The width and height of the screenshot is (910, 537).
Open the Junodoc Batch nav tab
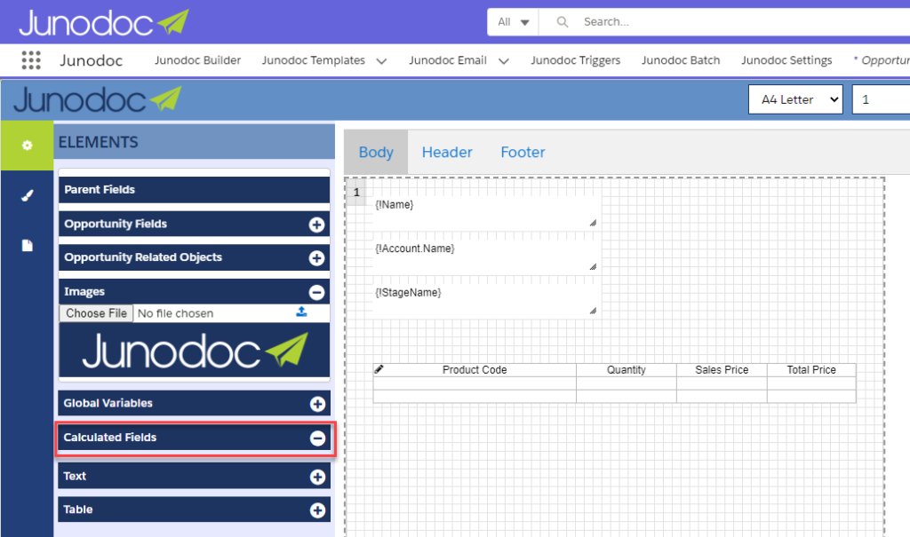(680, 60)
